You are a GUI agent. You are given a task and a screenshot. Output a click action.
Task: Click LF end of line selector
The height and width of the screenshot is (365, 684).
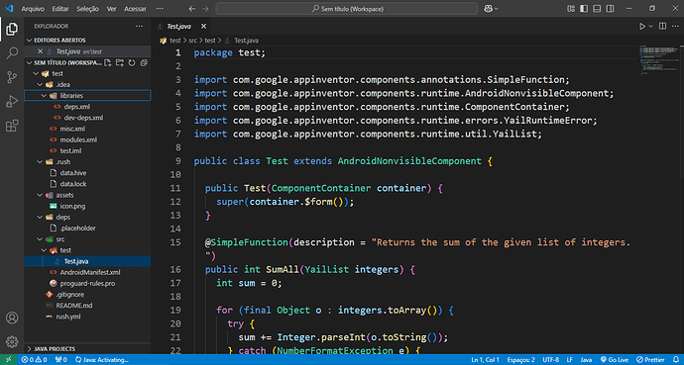(x=569, y=360)
